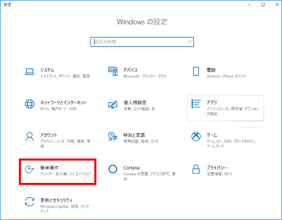Open the 個人用設定 paintbrush icon

(x=113, y=105)
